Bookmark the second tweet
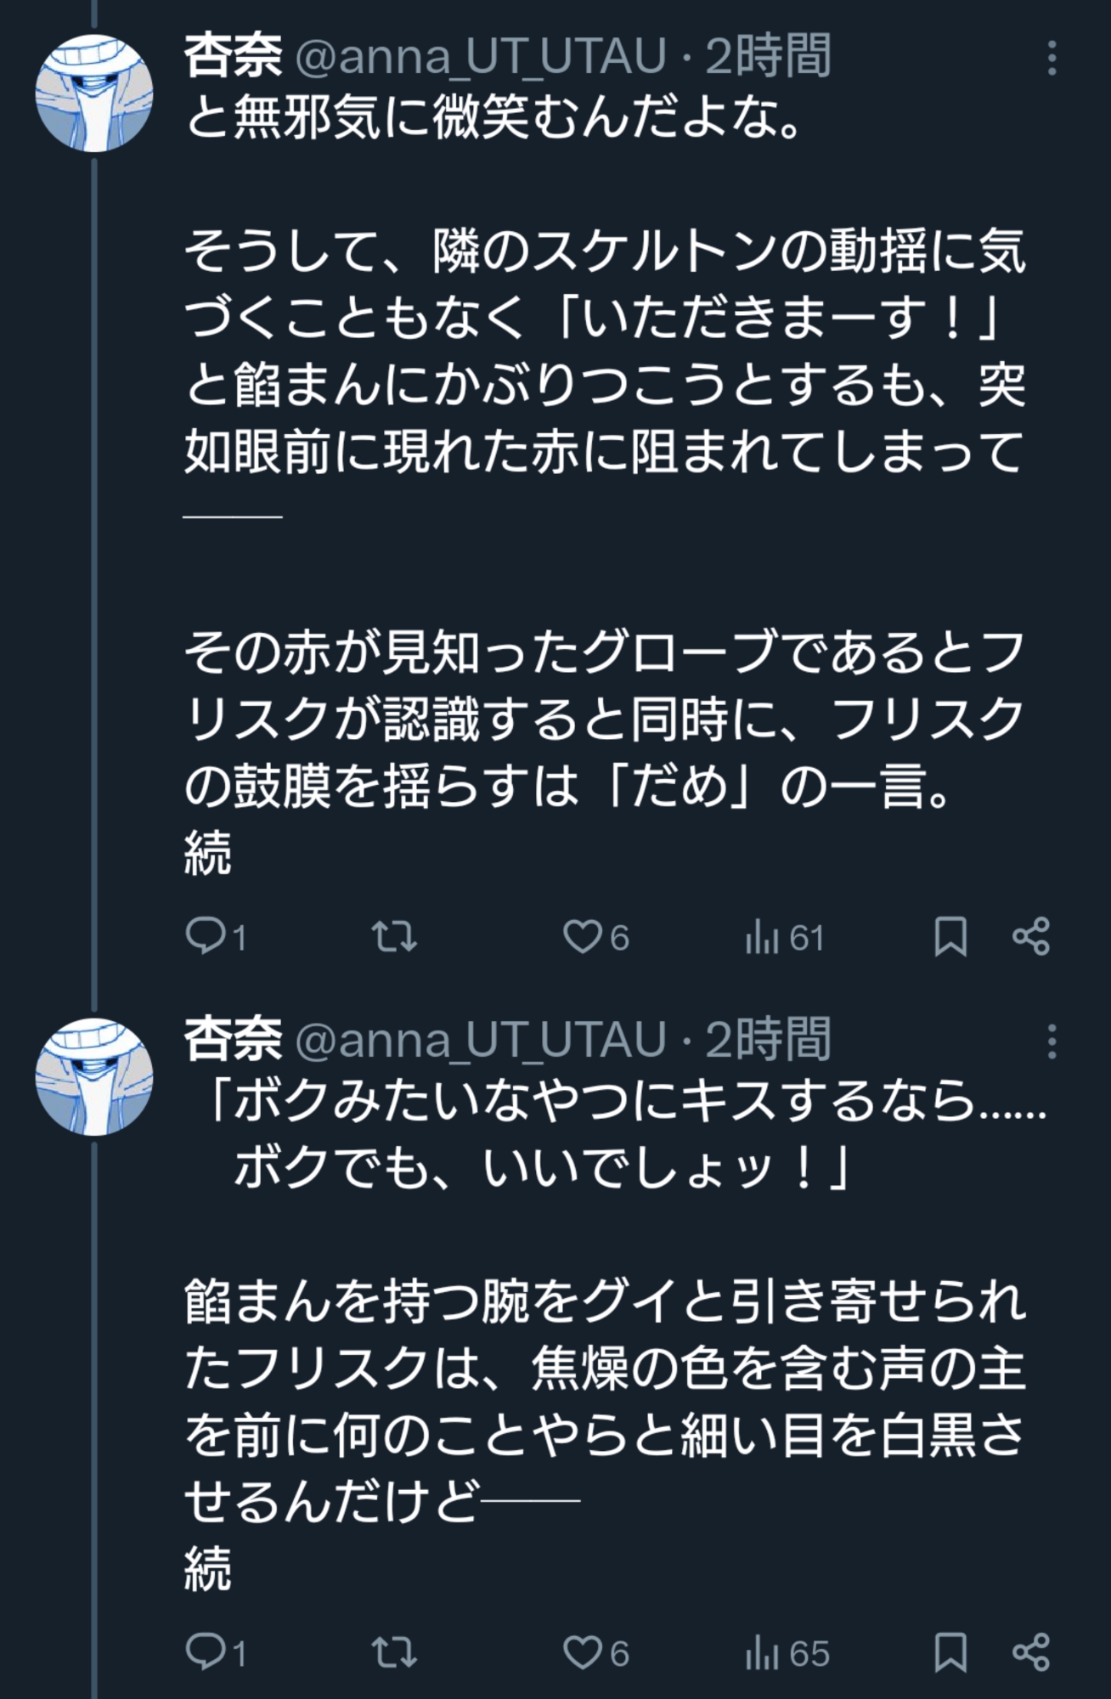Viewport: 1111px width, 1699px height. pyautogui.click(x=950, y=1652)
